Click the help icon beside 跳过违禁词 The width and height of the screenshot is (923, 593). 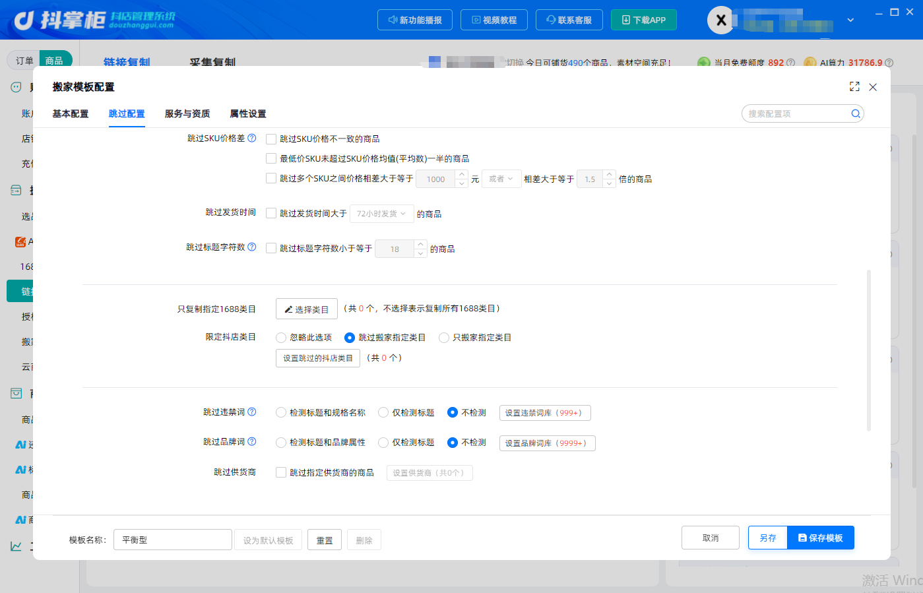point(251,412)
